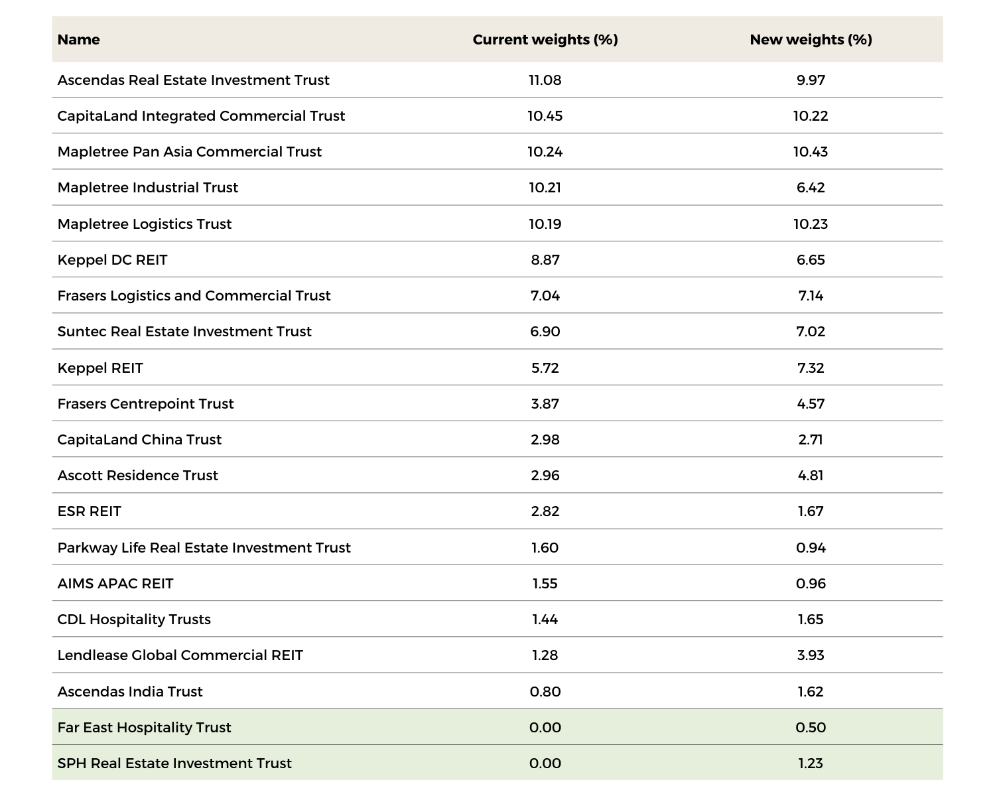This screenshot has width=995, height=796.
Task: Click Frasers Logistics and Commercial Trust
Action: (194, 295)
